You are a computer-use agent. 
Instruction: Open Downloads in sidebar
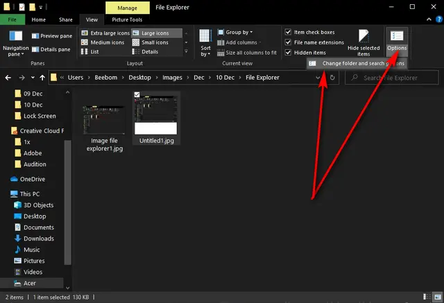[34, 239]
